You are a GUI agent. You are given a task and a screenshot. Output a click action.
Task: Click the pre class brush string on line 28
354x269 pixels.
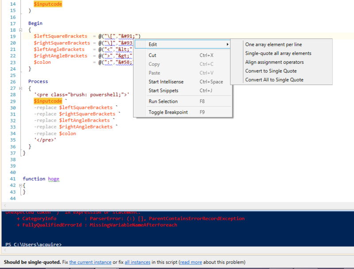coord(81,95)
